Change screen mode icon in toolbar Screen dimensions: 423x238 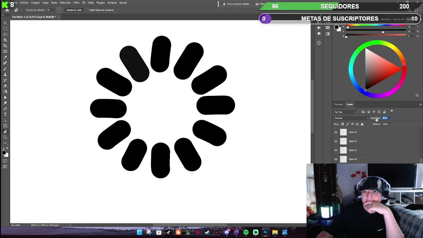click(5, 167)
